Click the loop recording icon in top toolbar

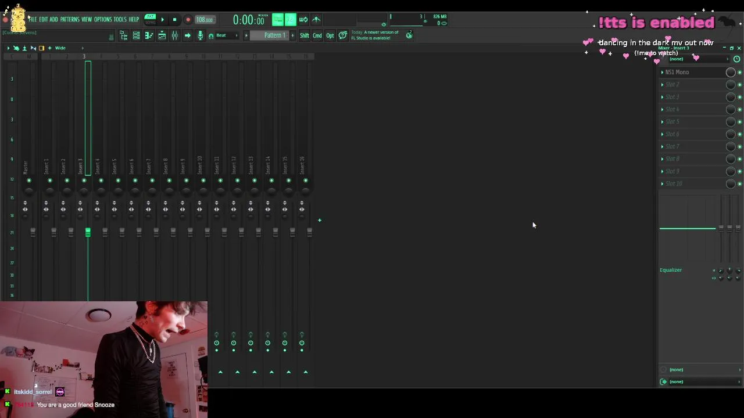[x=303, y=19]
